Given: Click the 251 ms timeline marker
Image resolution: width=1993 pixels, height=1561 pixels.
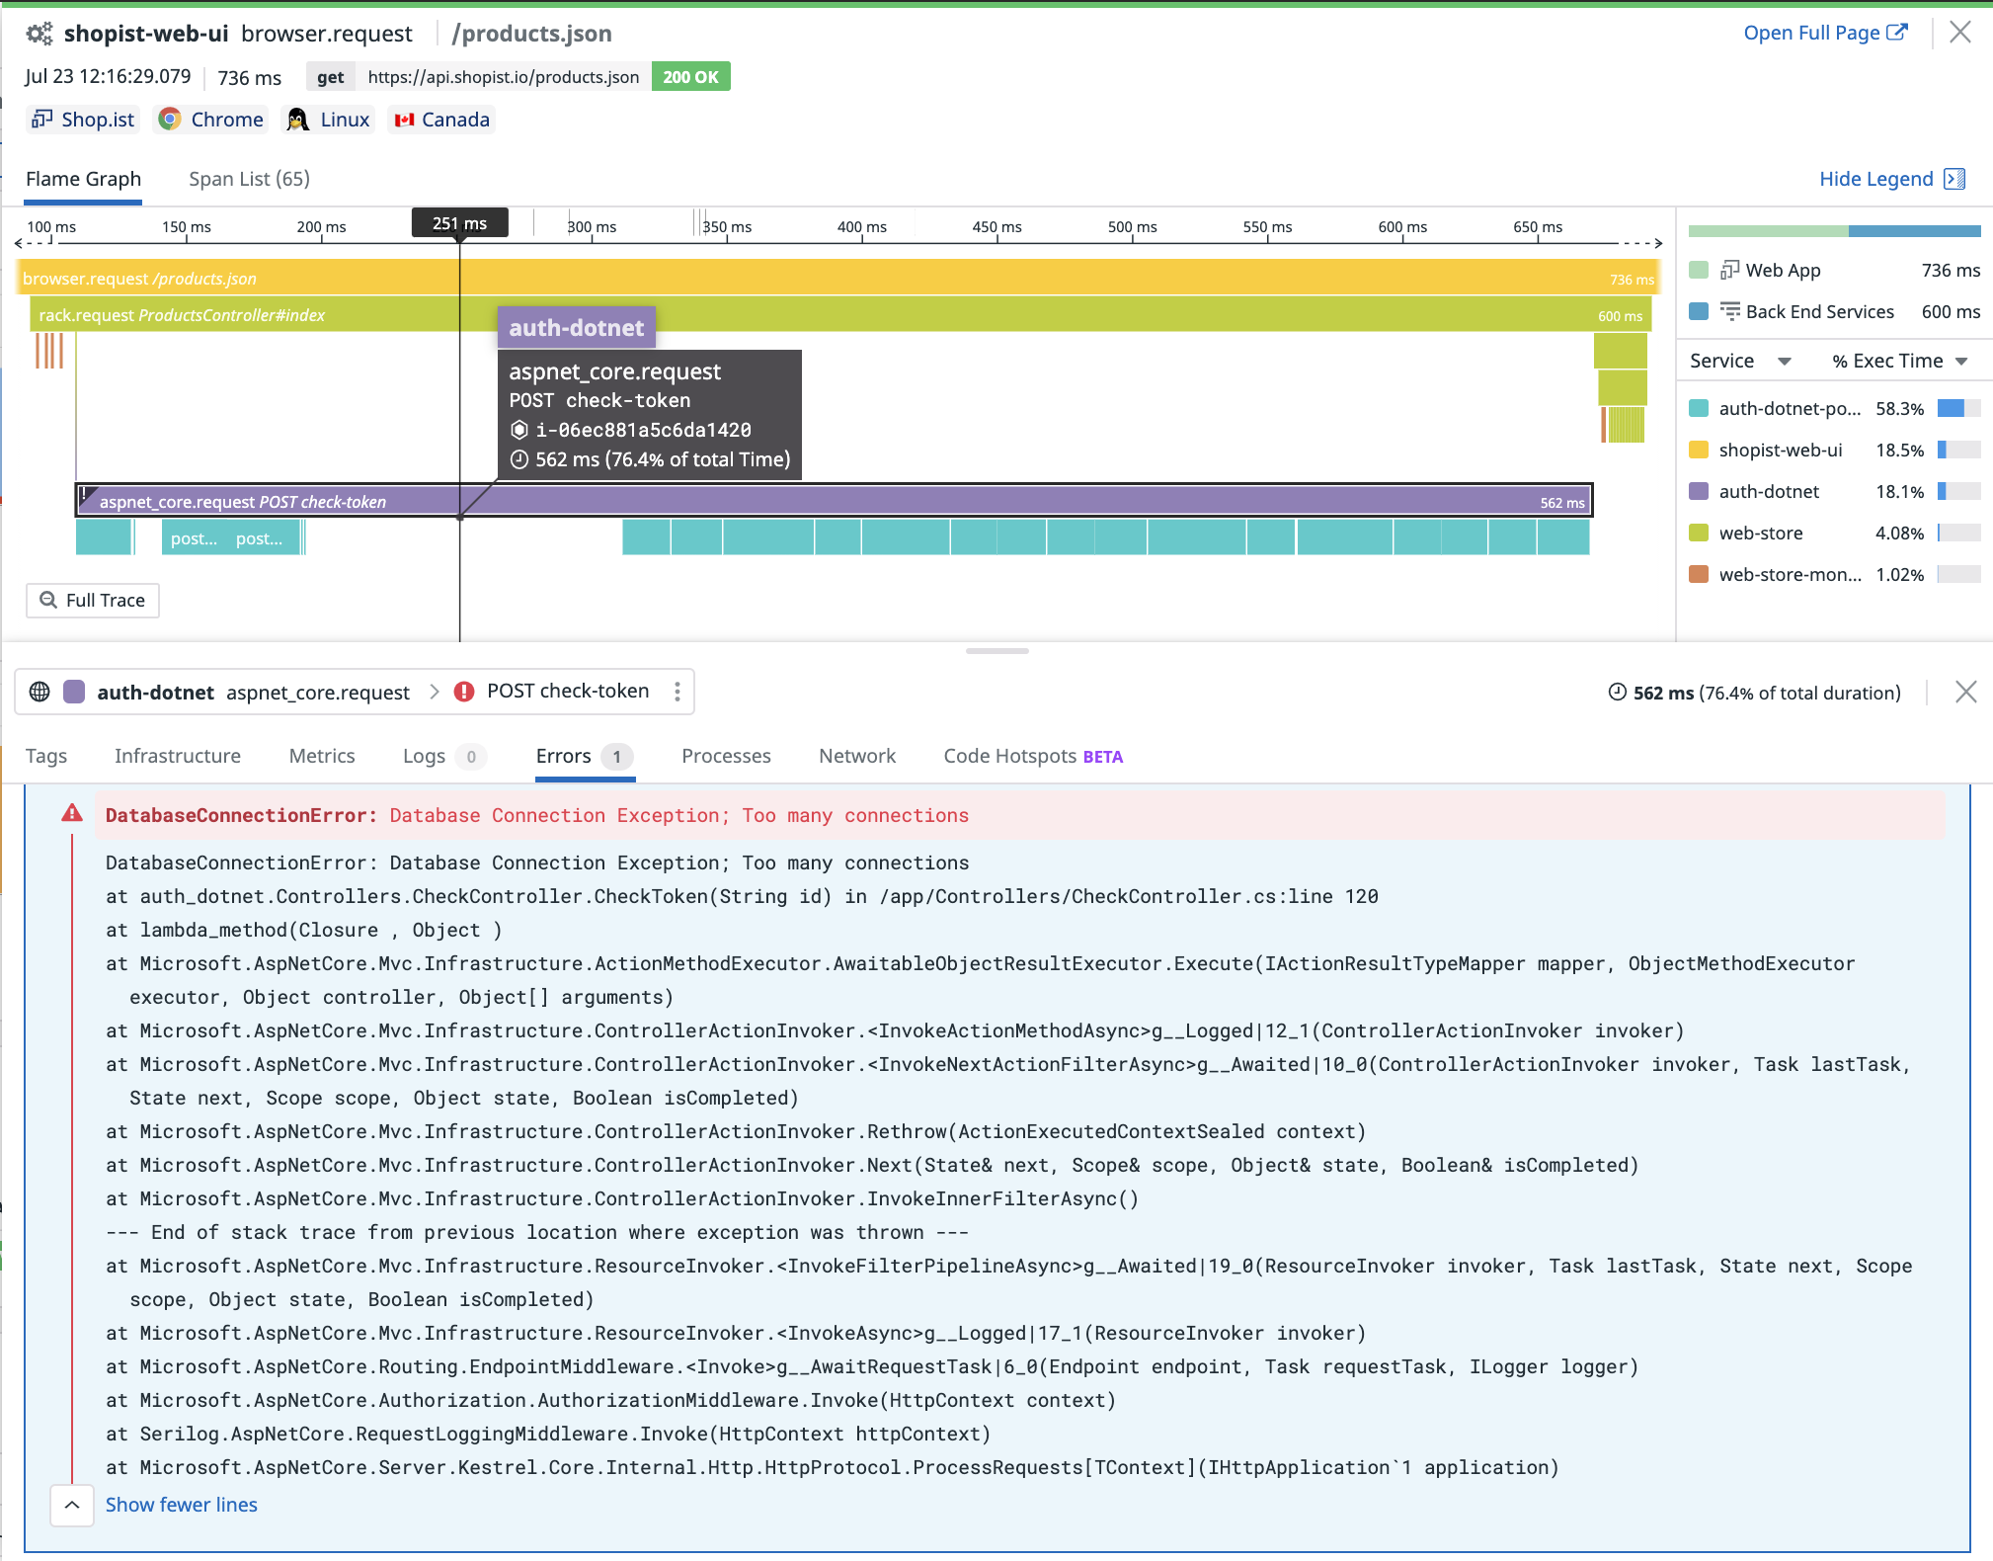Looking at the screenshot, I should click(x=459, y=221).
